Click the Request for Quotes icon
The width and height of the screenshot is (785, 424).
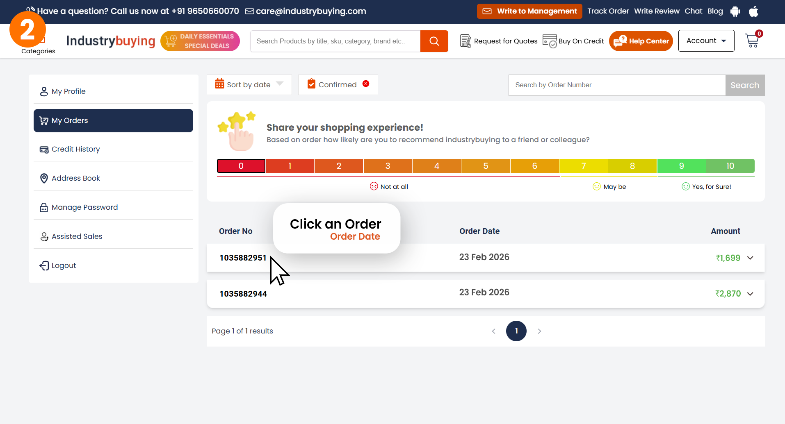point(466,41)
